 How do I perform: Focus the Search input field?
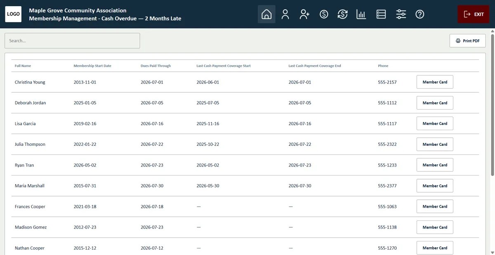coord(72,41)
